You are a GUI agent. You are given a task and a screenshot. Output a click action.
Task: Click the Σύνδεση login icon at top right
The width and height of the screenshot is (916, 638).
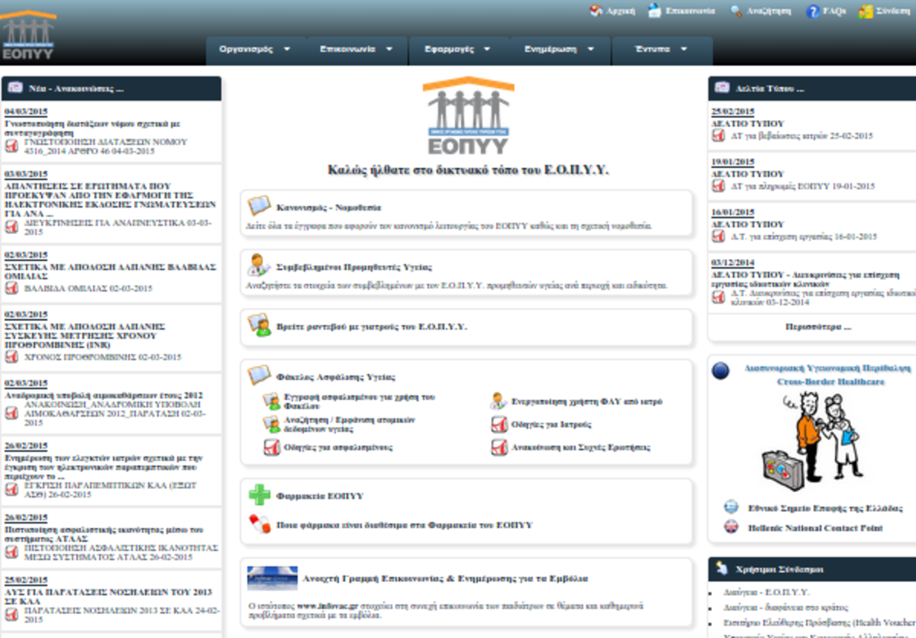(x=866, y=11)
